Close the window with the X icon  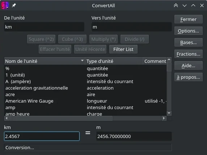pyautogui.click(x=202, y=5)
